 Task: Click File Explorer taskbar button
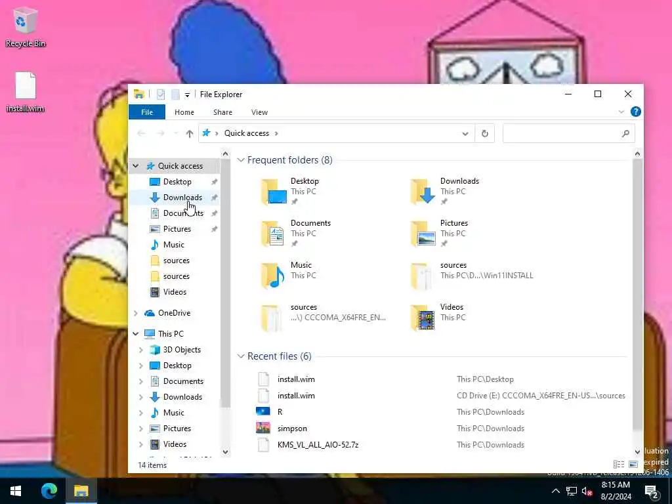(81, 491)
